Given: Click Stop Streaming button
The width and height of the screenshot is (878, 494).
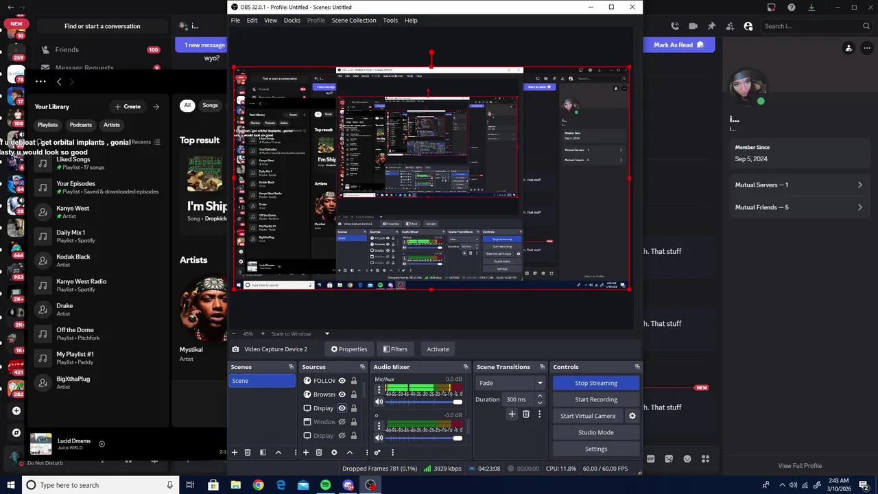Looking at the screenshot, I should tap(596, 383).
